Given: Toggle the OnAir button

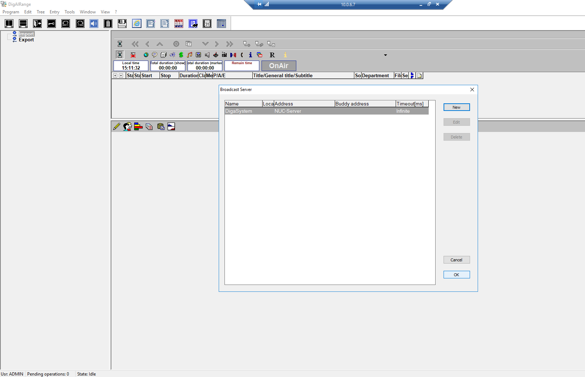Looking at the screenshot, I should click(279, 66).
